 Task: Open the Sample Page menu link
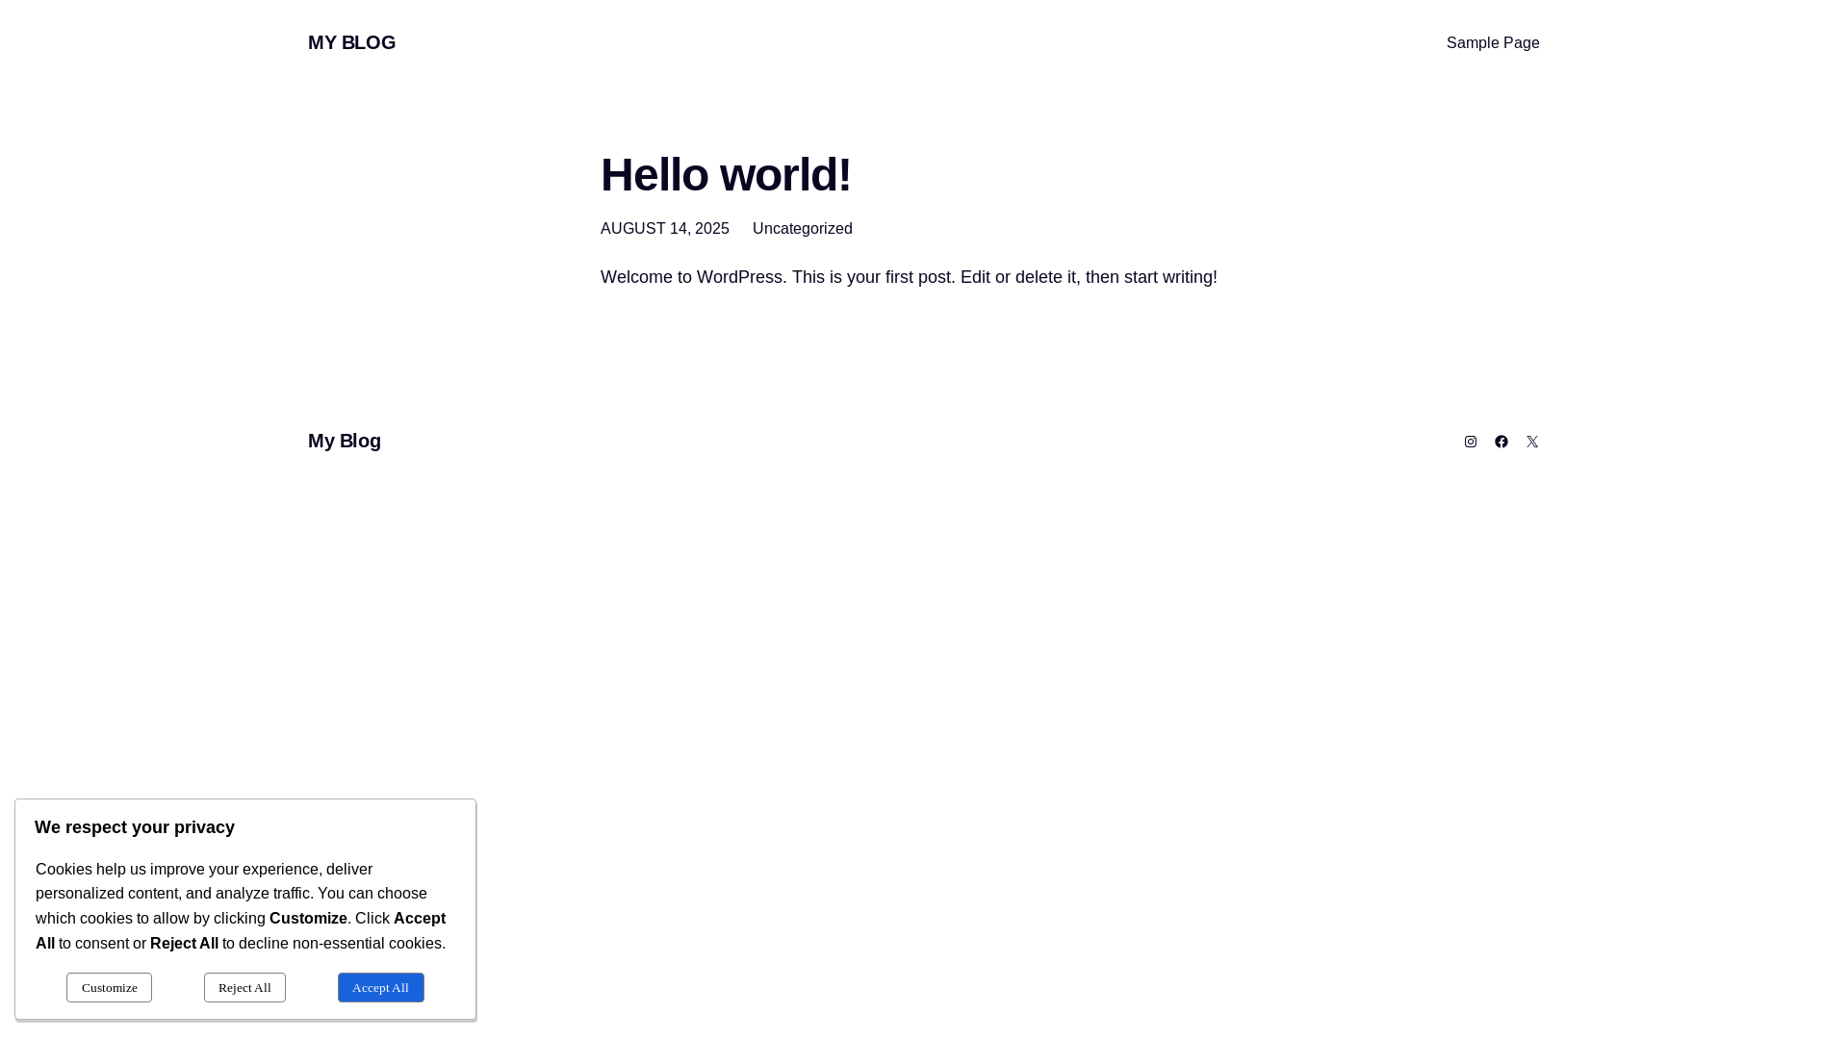click(1493, 43)
